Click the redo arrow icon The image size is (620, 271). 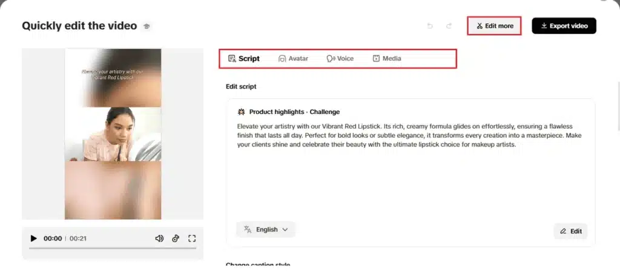pyautogui.click(x=449, y=26)
